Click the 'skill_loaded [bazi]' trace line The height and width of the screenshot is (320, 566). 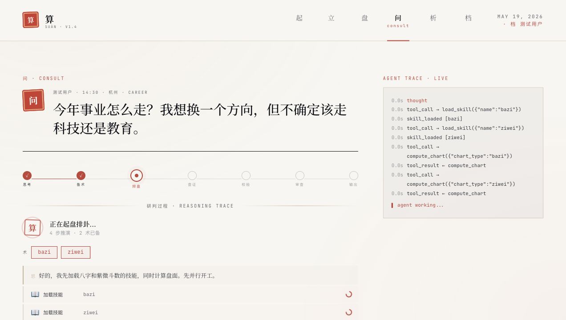pyautogui.click(x=435, y=119)
